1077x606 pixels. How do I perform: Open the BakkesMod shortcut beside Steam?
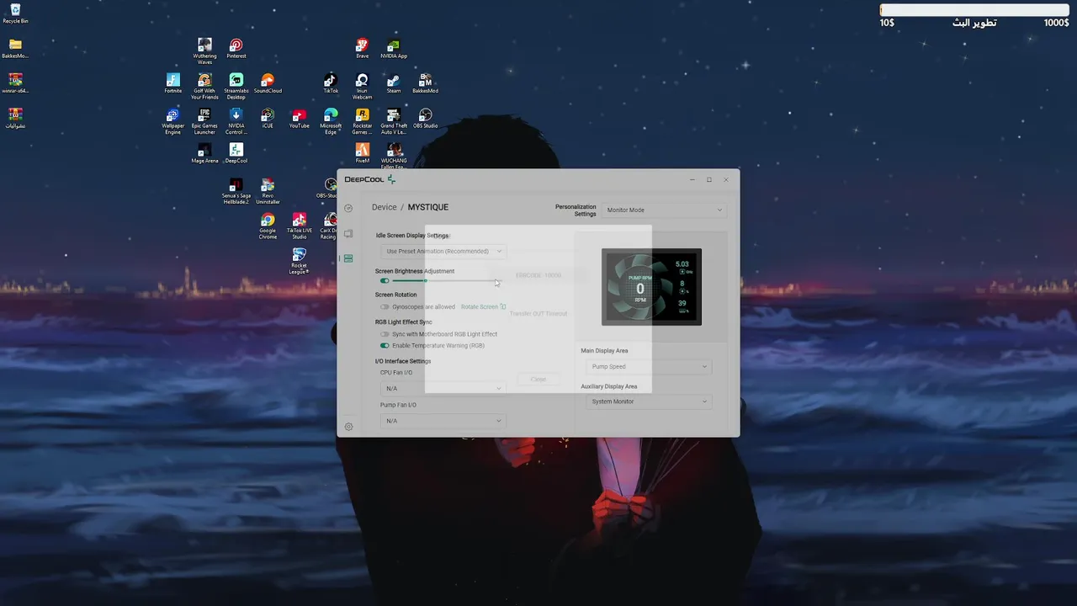click(425, 83)
